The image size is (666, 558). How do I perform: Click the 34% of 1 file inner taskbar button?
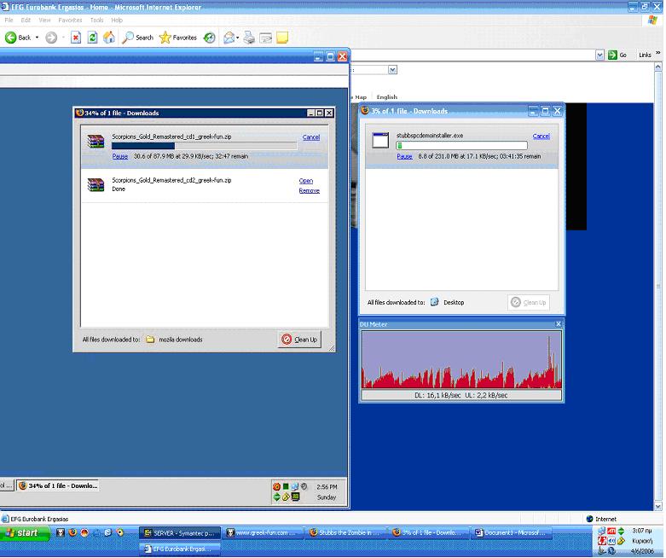(x=58, y=485)
